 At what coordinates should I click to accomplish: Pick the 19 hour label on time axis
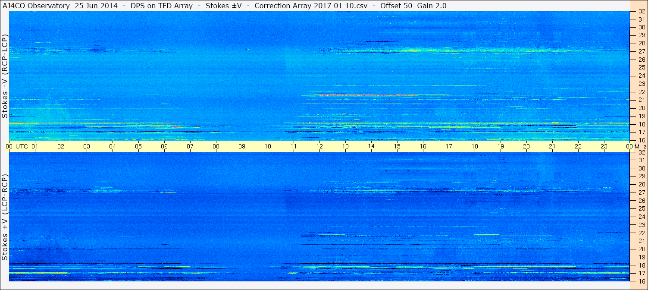(x=501, y=146)
